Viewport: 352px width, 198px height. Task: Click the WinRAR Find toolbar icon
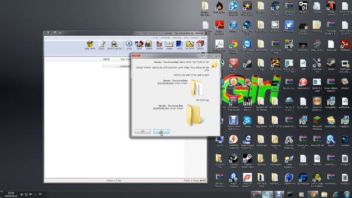coord(149,45)
